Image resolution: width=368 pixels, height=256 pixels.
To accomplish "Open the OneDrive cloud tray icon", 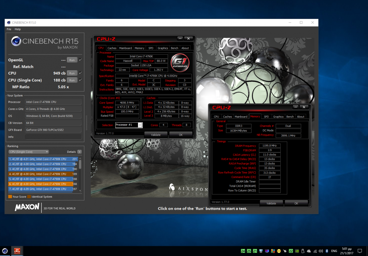I will tap(309, 251).
